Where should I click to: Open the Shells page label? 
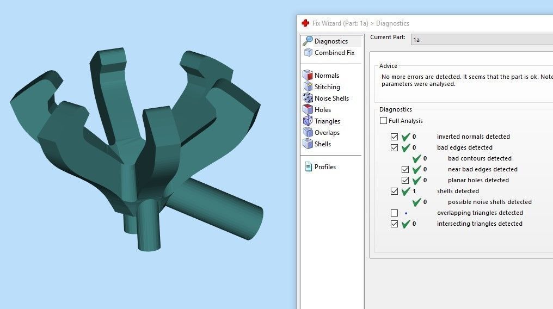[x=323, y=144]
